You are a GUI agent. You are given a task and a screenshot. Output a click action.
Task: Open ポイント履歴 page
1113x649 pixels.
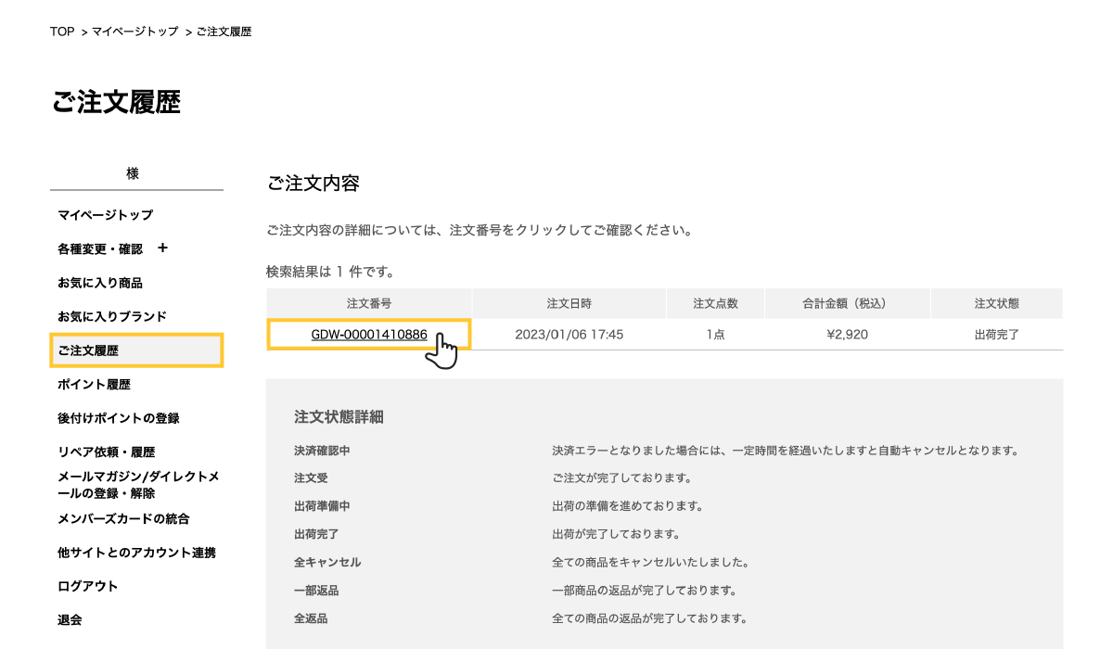click(94, 385)
